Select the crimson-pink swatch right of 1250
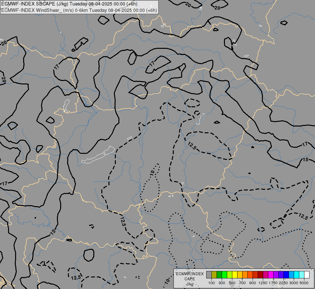The height and width of the screenshot is (289, 315). click(265, 275)
